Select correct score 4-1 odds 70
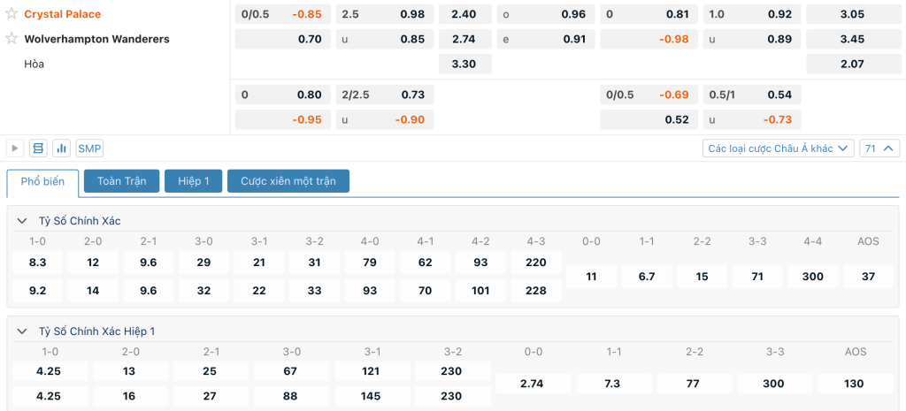Image resolution: width=906 pixels, height=411 pixels. pyautogui.click(x=426, y=291)
